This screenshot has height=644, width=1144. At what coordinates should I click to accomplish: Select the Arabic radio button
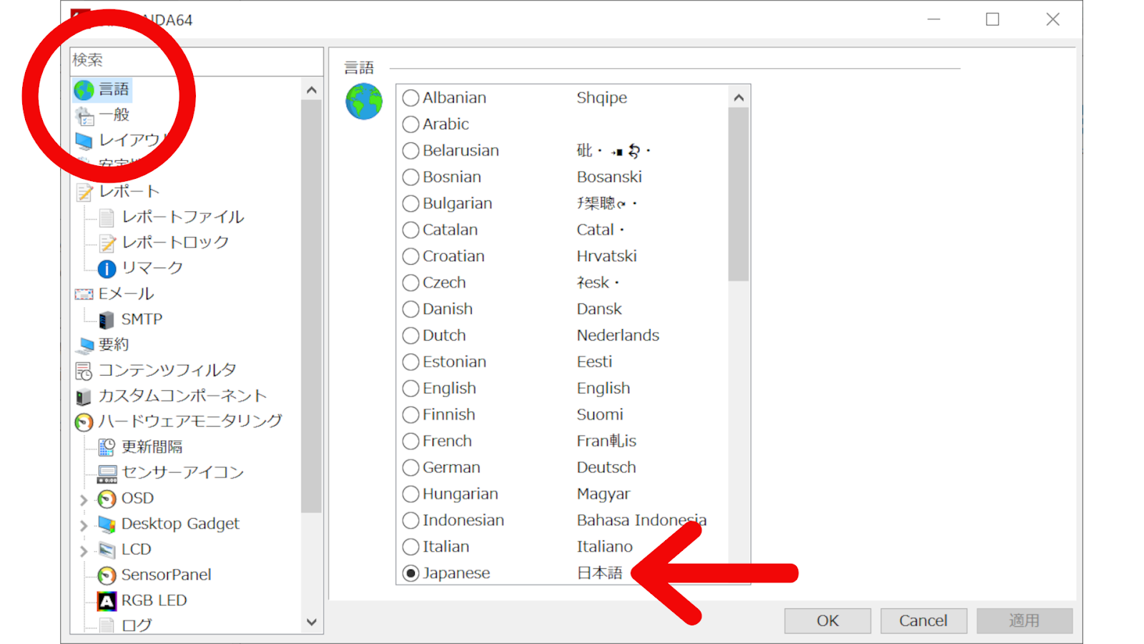pos(410,125)
